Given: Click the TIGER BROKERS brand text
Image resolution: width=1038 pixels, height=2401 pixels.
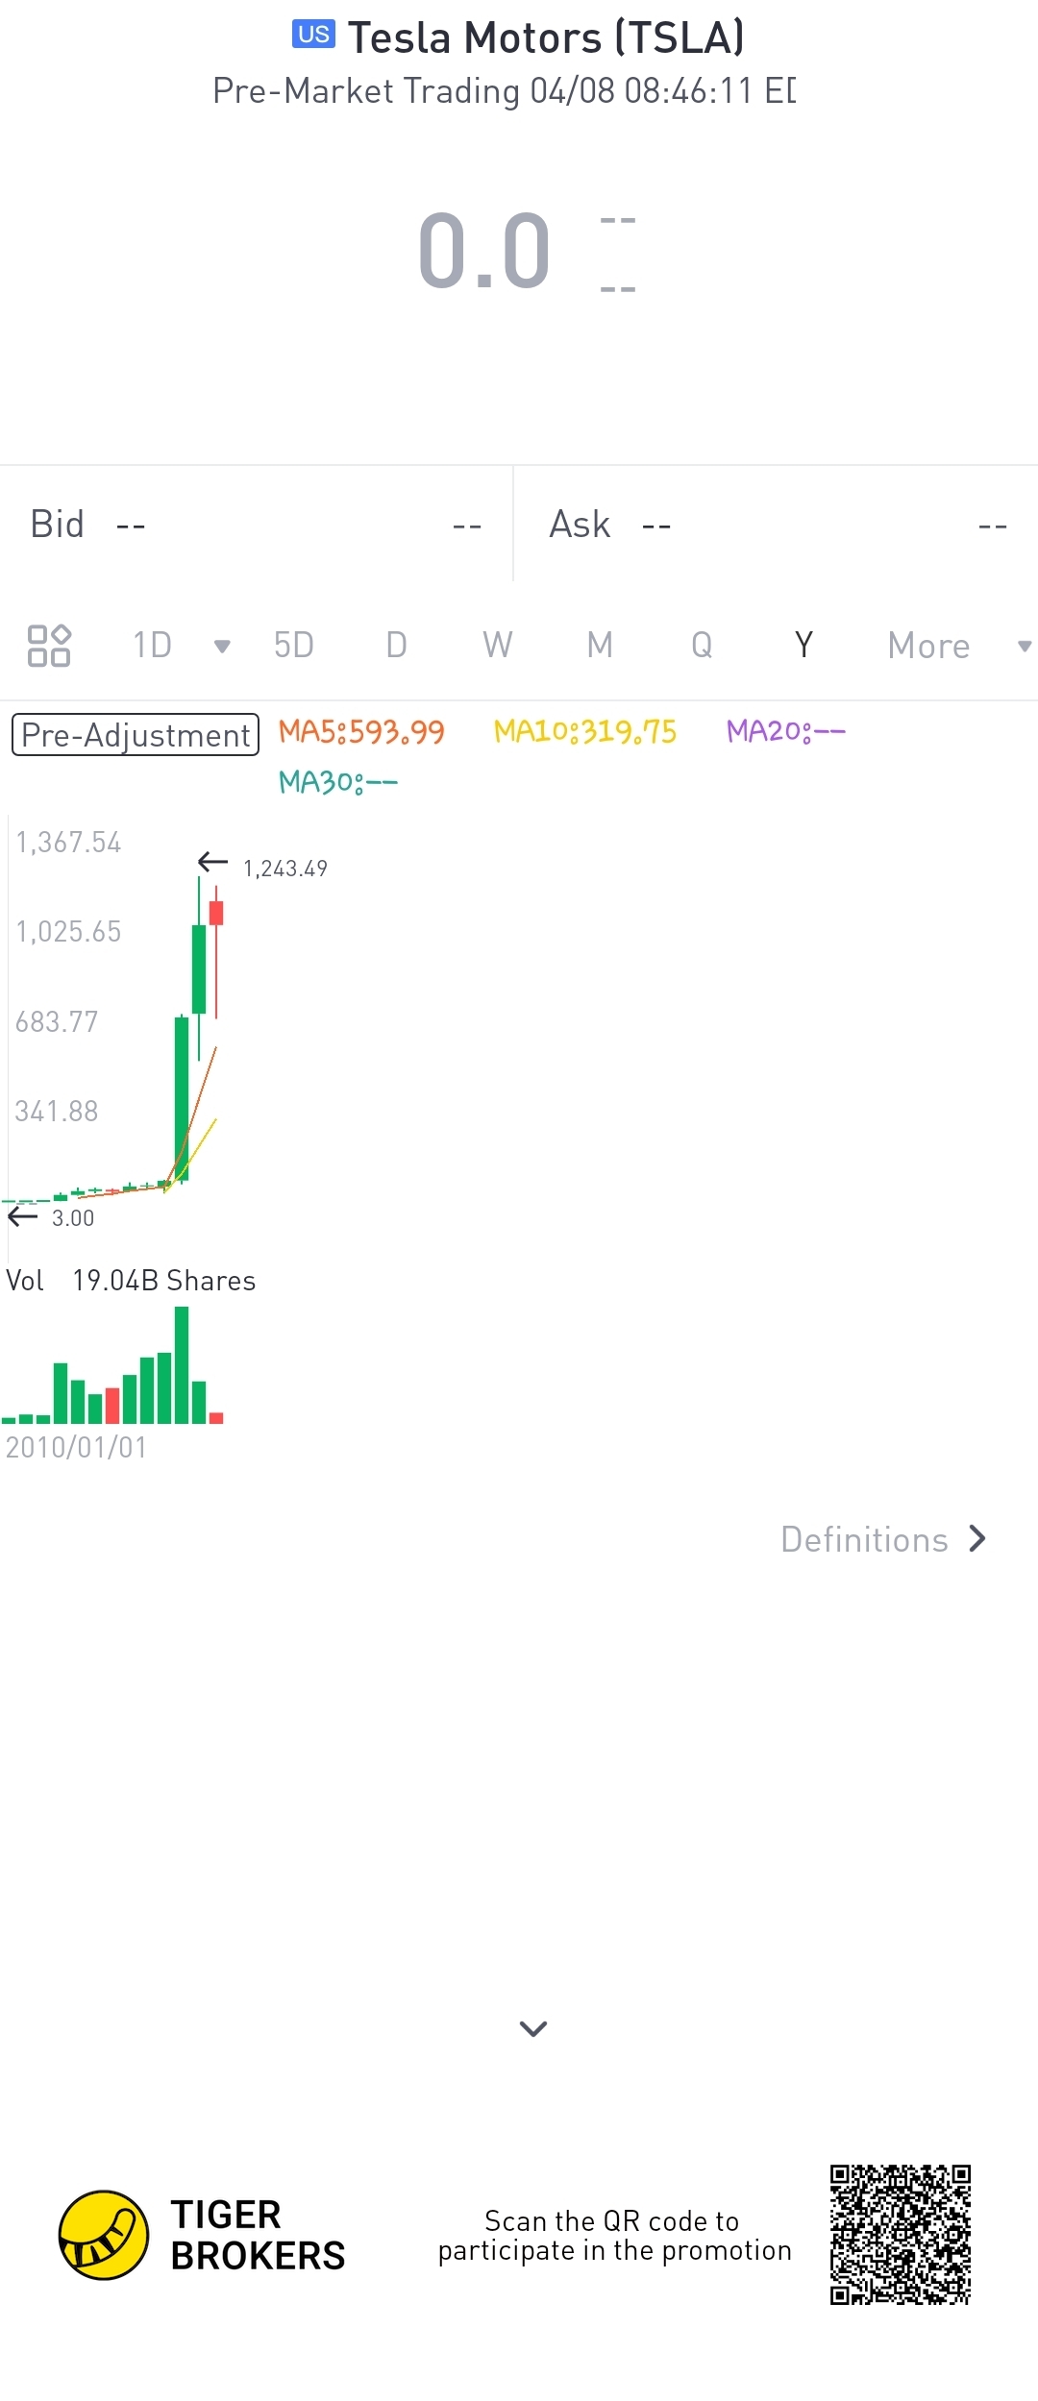Looking at the screenshot, I should [258, 2235].
